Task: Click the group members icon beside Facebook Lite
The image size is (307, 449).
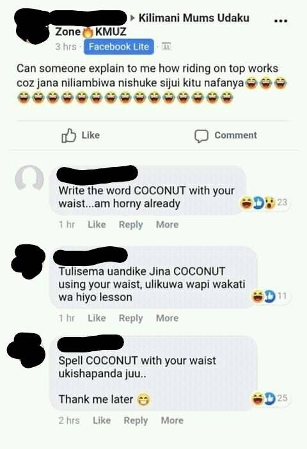Action: (x=166, y=46)
